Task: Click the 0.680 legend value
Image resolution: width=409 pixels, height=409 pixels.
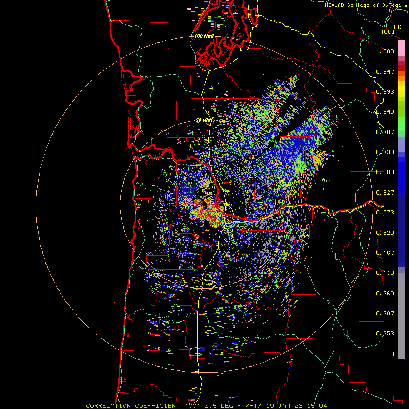Action: pos(385,172)
